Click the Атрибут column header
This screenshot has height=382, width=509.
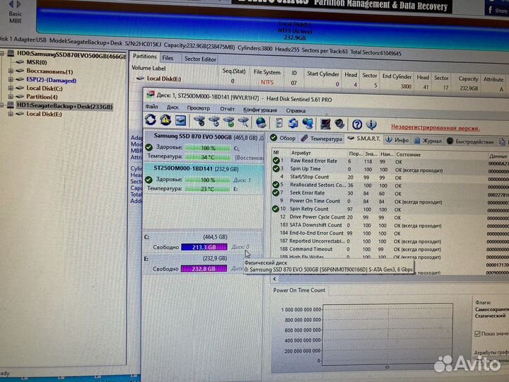pos(300,153)
